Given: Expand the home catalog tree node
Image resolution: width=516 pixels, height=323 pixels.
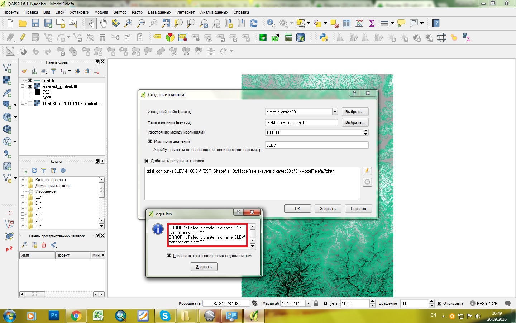Looking at the screenshot, I should point(23,186).
